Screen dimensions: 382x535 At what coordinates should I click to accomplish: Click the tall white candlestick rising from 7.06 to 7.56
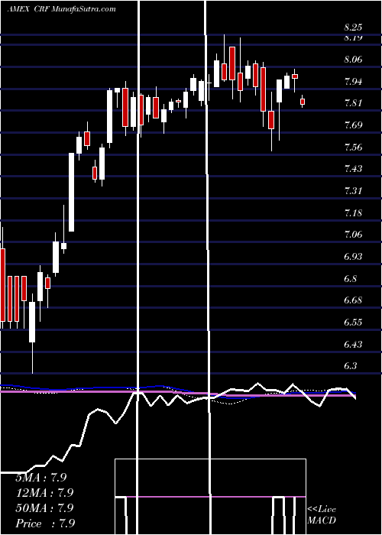71,192
